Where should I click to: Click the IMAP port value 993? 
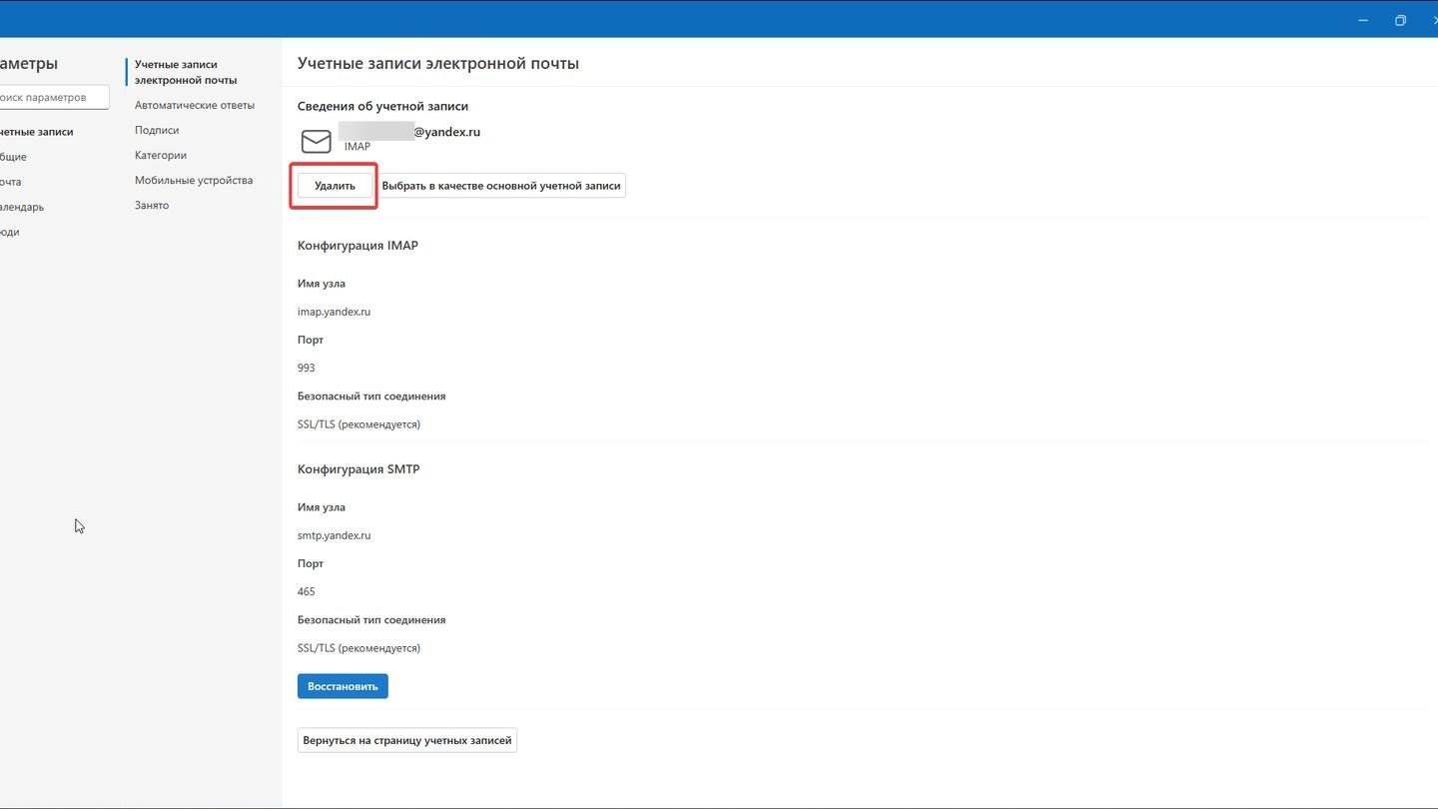(307, 368)
